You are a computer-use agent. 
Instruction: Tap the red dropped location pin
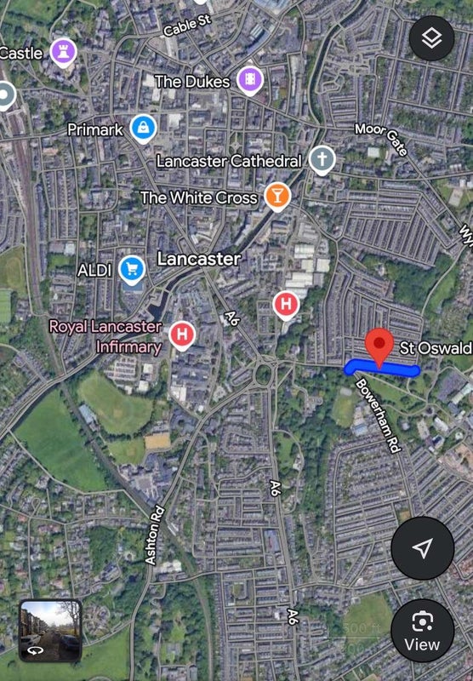click(379, 348)
